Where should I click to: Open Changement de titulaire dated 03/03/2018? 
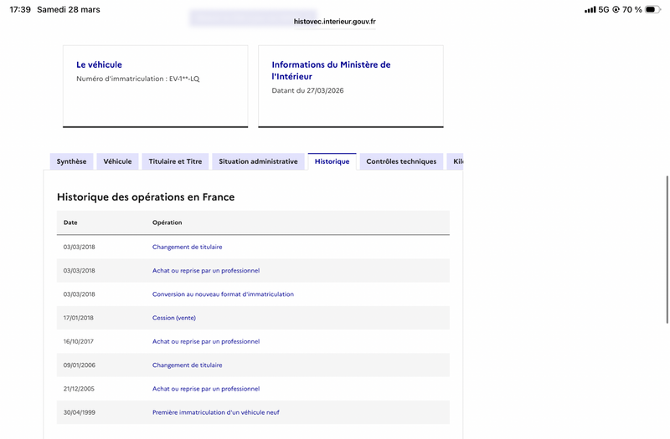tap(187, 247)
